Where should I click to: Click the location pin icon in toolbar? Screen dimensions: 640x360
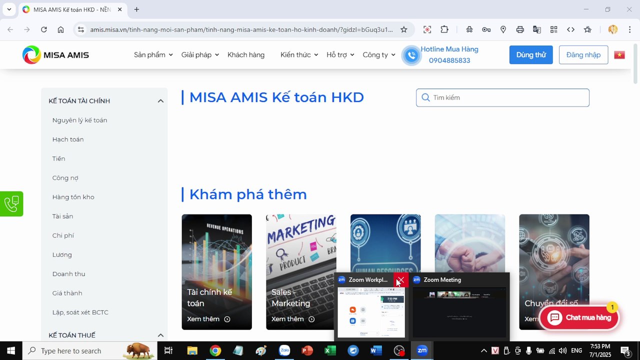tap(503, 29)
